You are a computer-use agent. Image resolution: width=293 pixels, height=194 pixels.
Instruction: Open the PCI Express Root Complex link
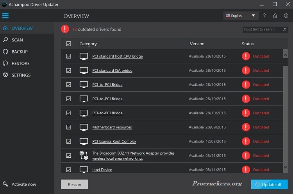click(x=114, y=141)
